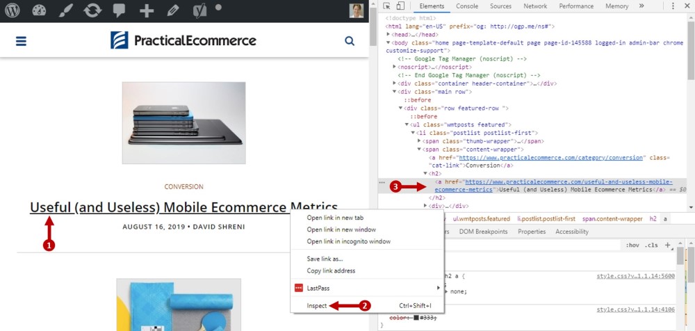
Task: Show more DevTools tabs with chevrons
Action: click(x=641, y=6)
